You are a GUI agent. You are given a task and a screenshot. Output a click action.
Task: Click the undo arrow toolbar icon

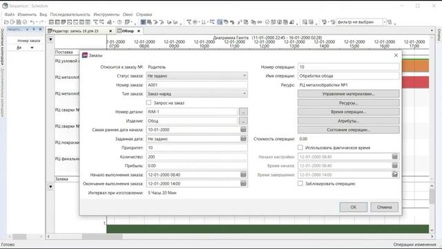[32, 22]
